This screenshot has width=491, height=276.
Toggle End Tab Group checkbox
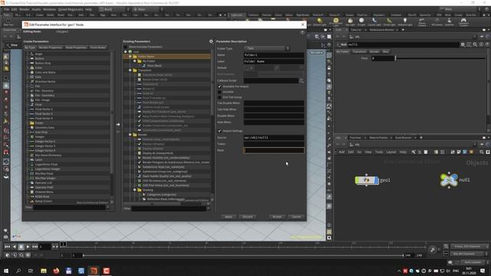(219, 97)
